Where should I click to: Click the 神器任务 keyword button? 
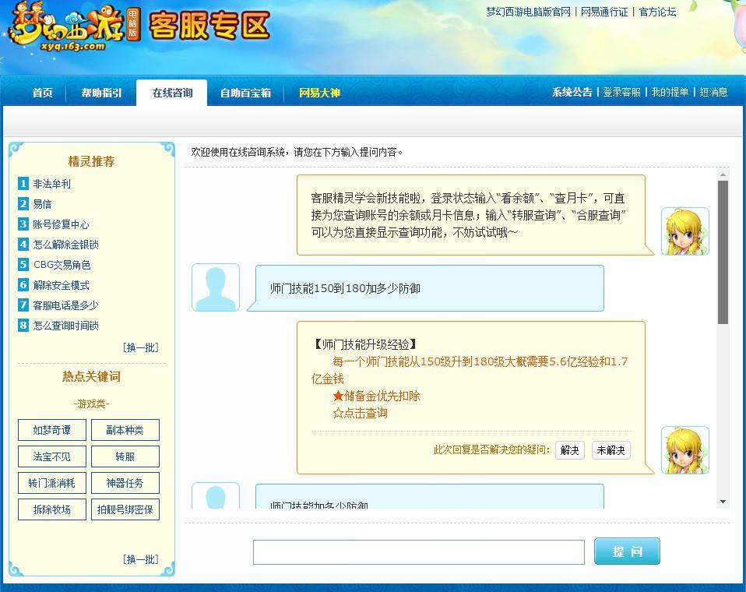(x=125, y=483)
